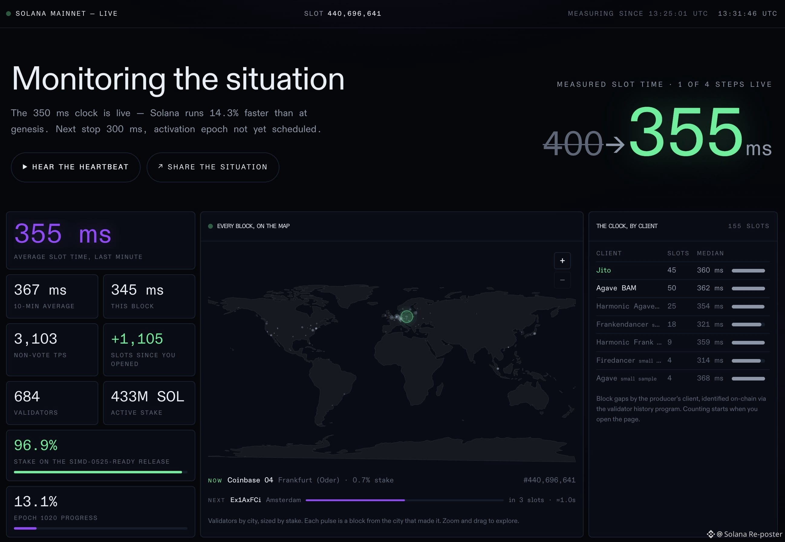Click the Coinbase 04 current leader name
The image size is (785, 542).
click(250, 480)
